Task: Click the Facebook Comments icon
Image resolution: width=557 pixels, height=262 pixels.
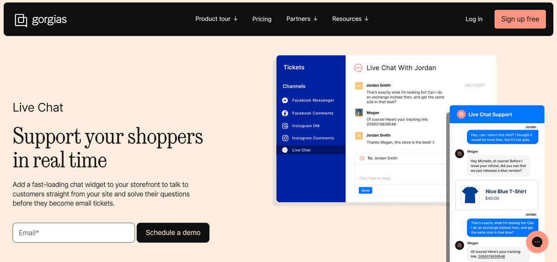Action: point(285,113)
